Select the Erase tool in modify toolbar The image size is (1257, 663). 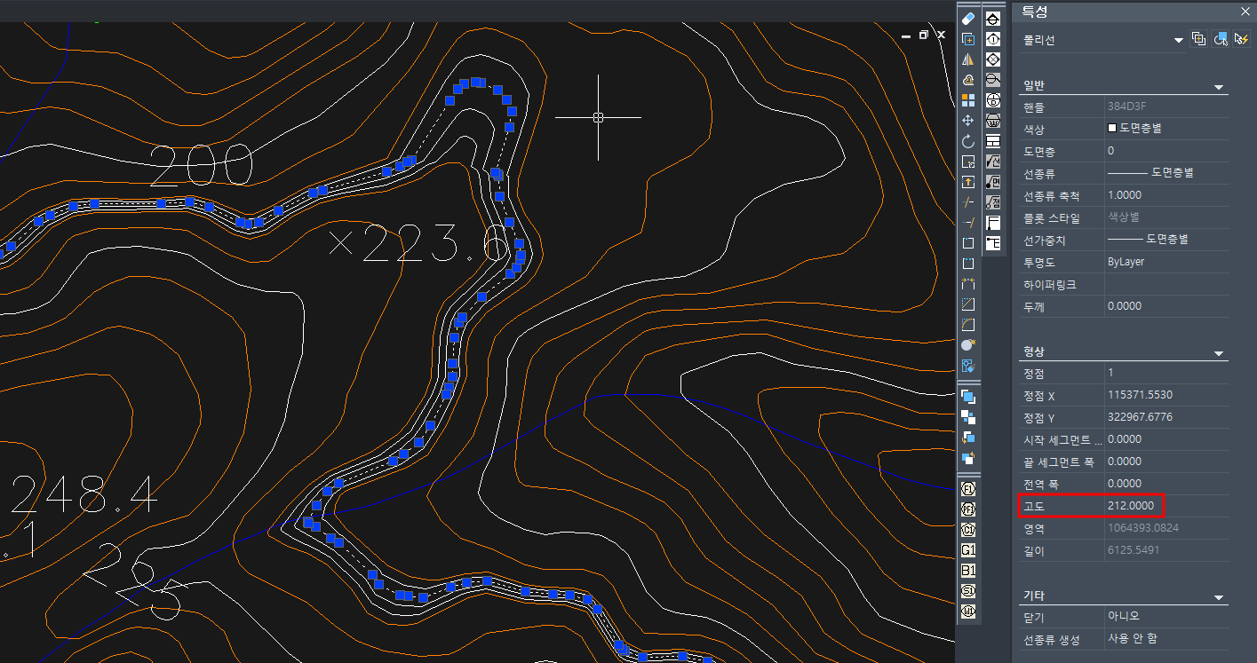[x=968, y=19]
